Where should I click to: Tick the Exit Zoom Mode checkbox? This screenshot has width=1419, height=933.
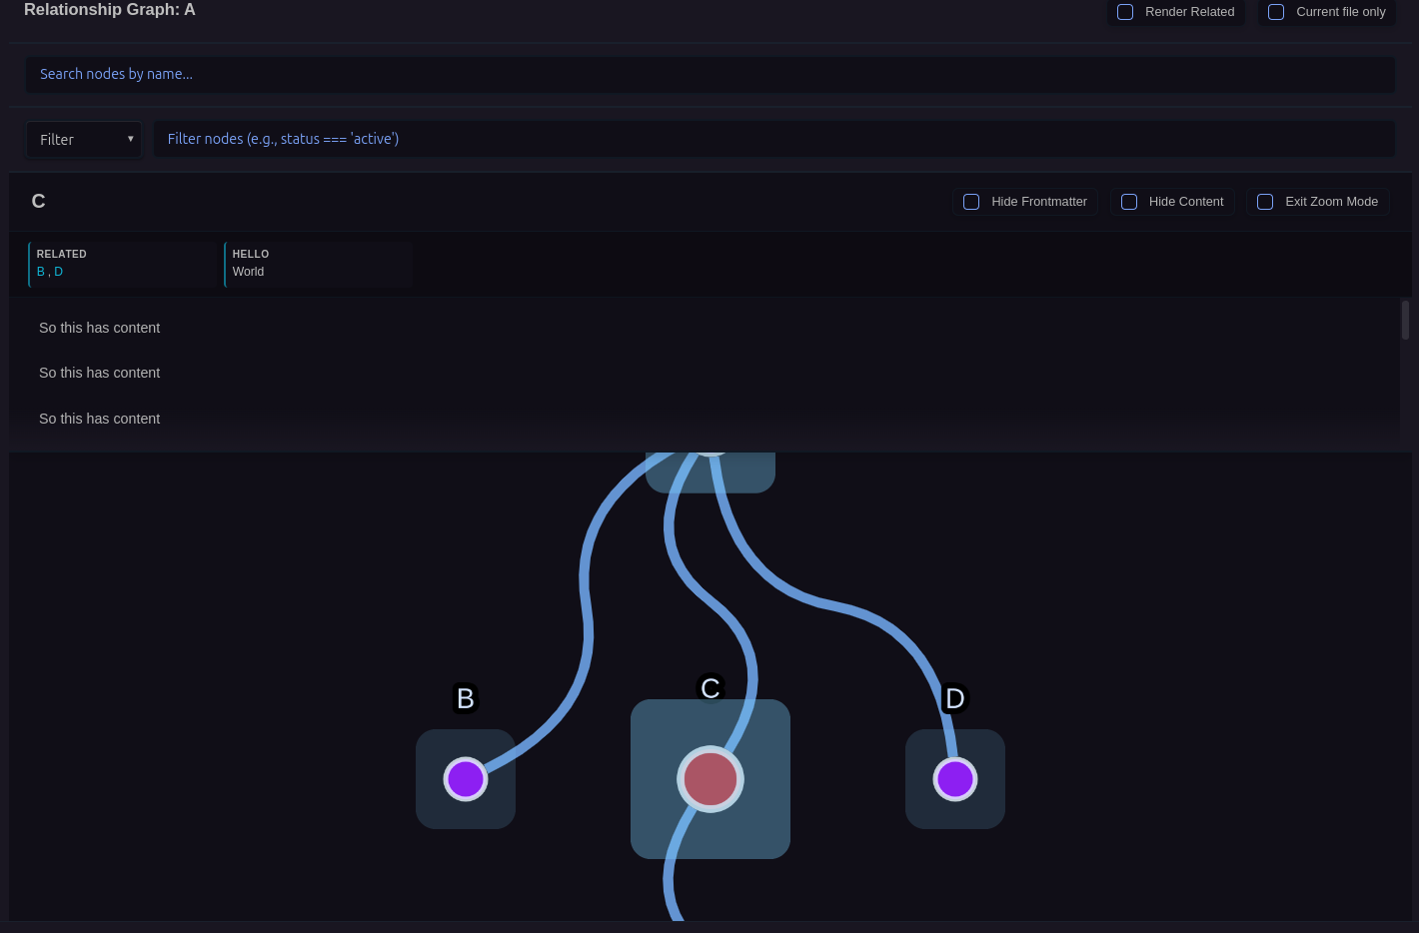[x=1265, y=202]
